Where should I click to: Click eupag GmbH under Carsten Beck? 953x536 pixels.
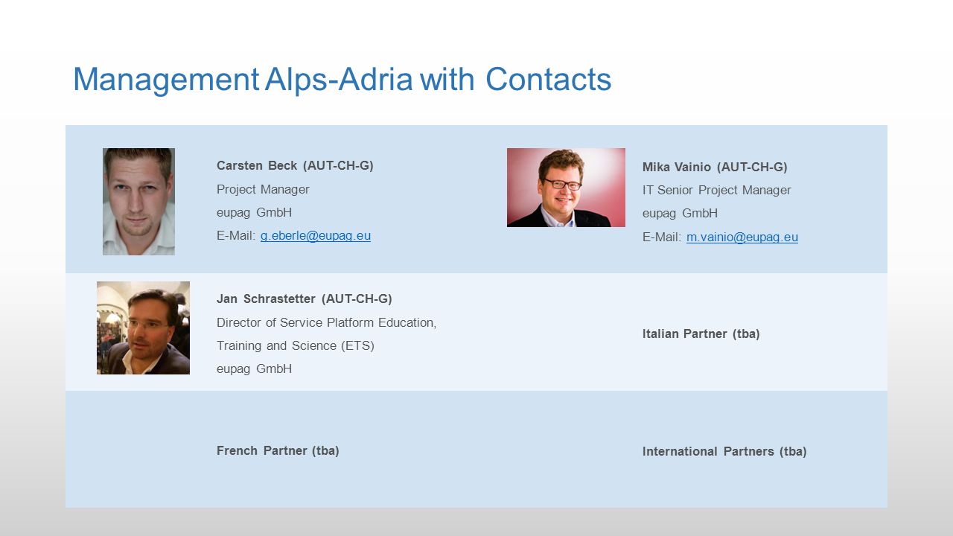coord(254,212)
